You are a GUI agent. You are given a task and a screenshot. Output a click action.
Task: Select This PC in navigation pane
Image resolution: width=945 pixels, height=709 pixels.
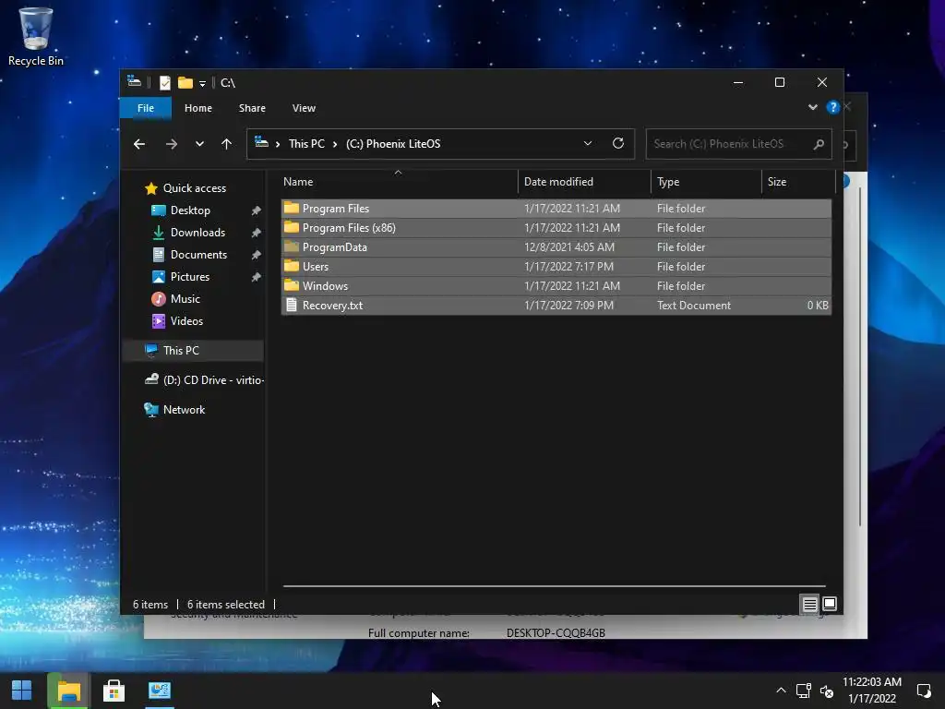point(193,350)
